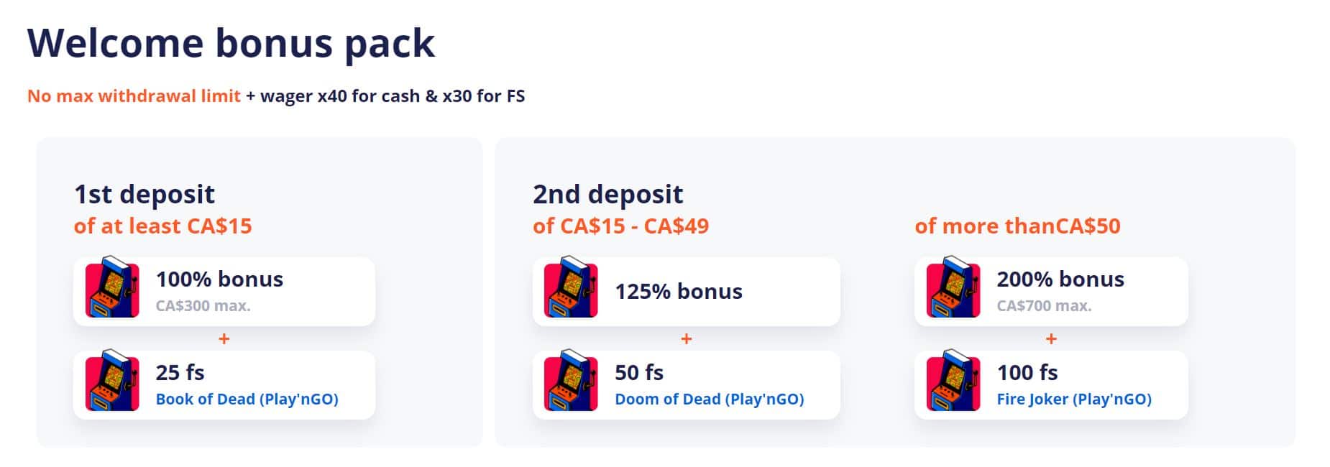
Task: Open Doom of Dead (Play'nGO) link
Action: point(709,399)
